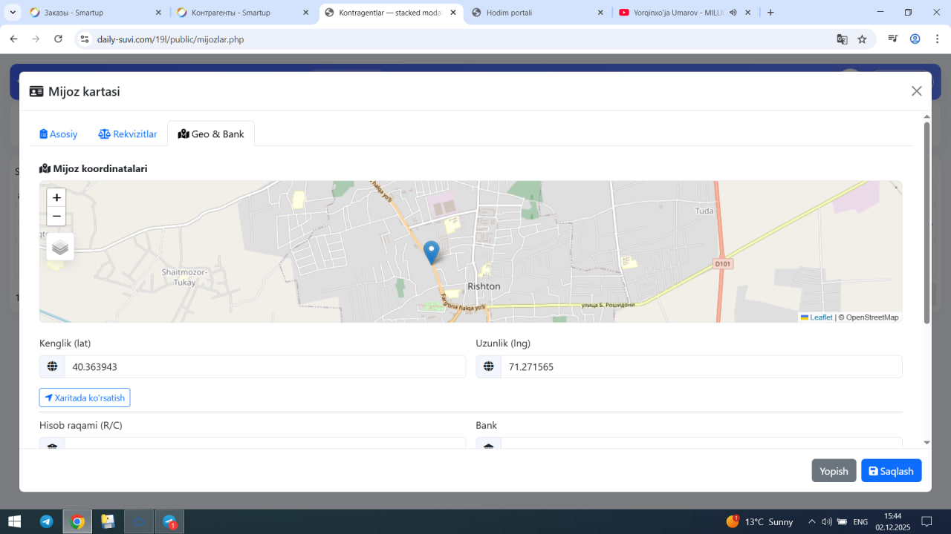
Task: Switch to the Asosiy tab
Action: [59, 134]
